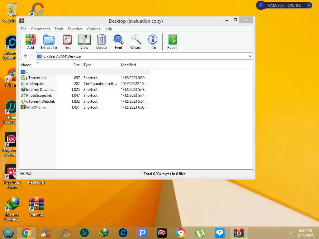Show hidden system tray icons
Image resolution: width=319 pixels, height=239 pixels.
click(x=291, y=233)
